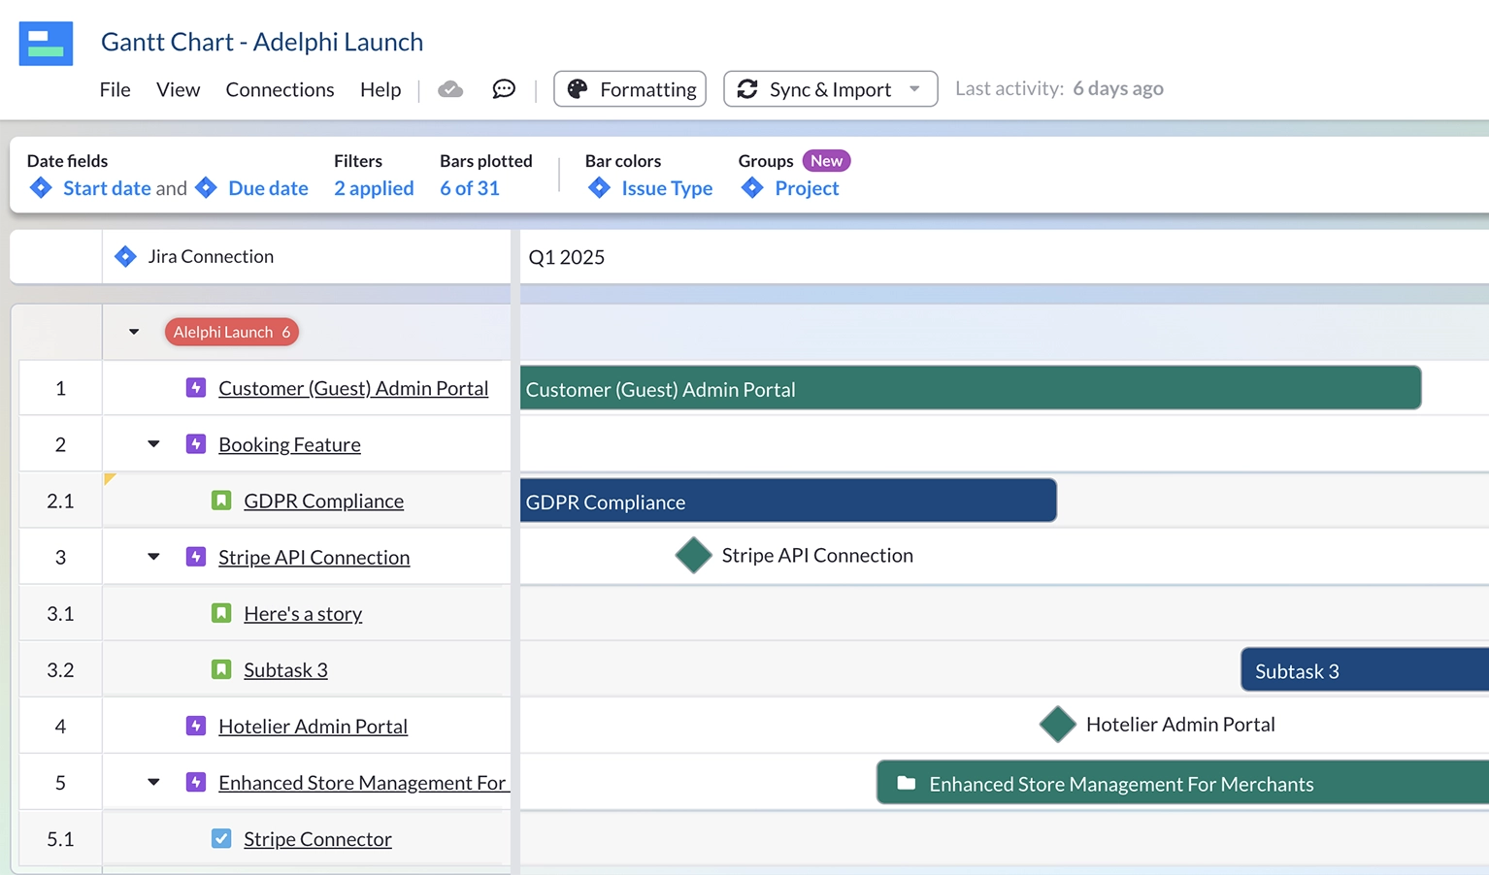Click the New badge next to Groups
This screenshot has height=875, width=1489.
[826, 161]
